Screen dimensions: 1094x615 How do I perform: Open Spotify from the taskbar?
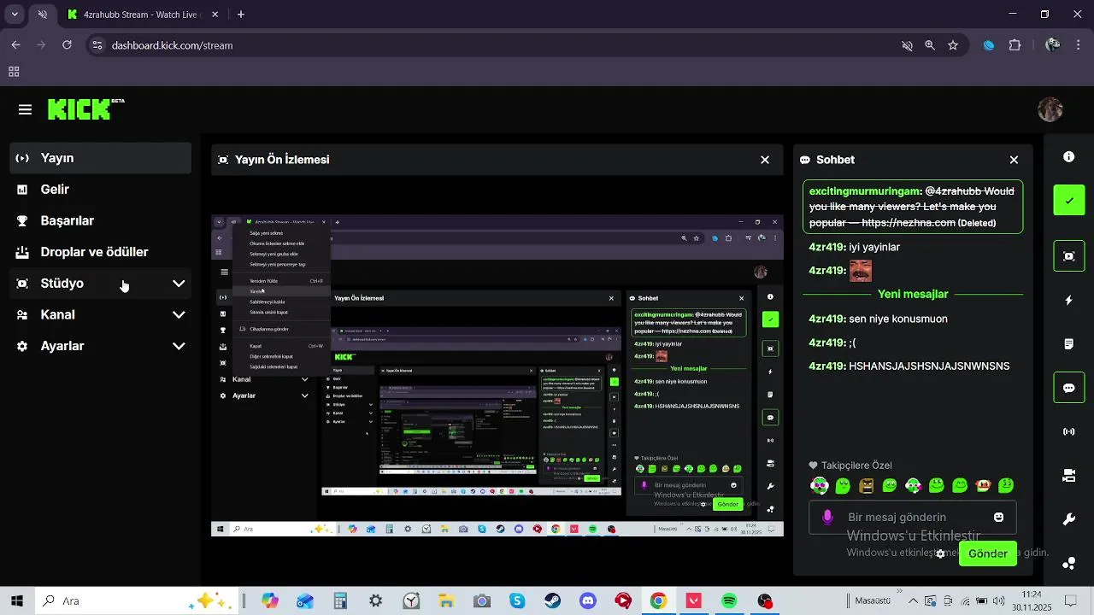(x=729, y=600)
